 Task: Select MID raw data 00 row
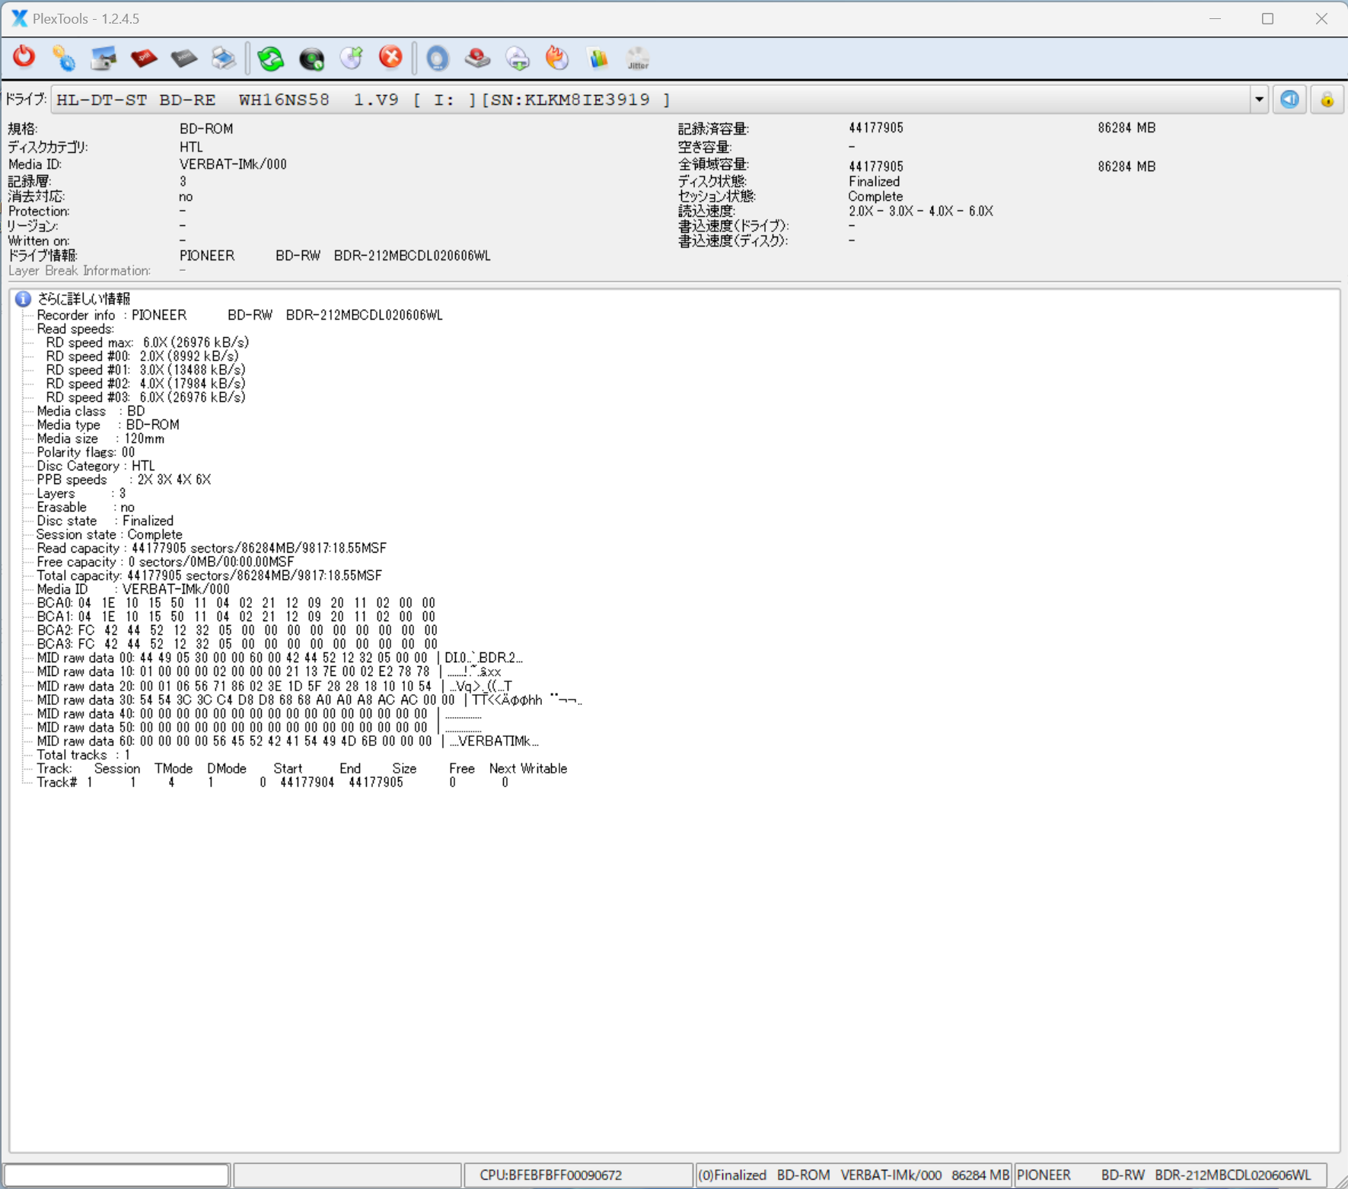(280, 658)
